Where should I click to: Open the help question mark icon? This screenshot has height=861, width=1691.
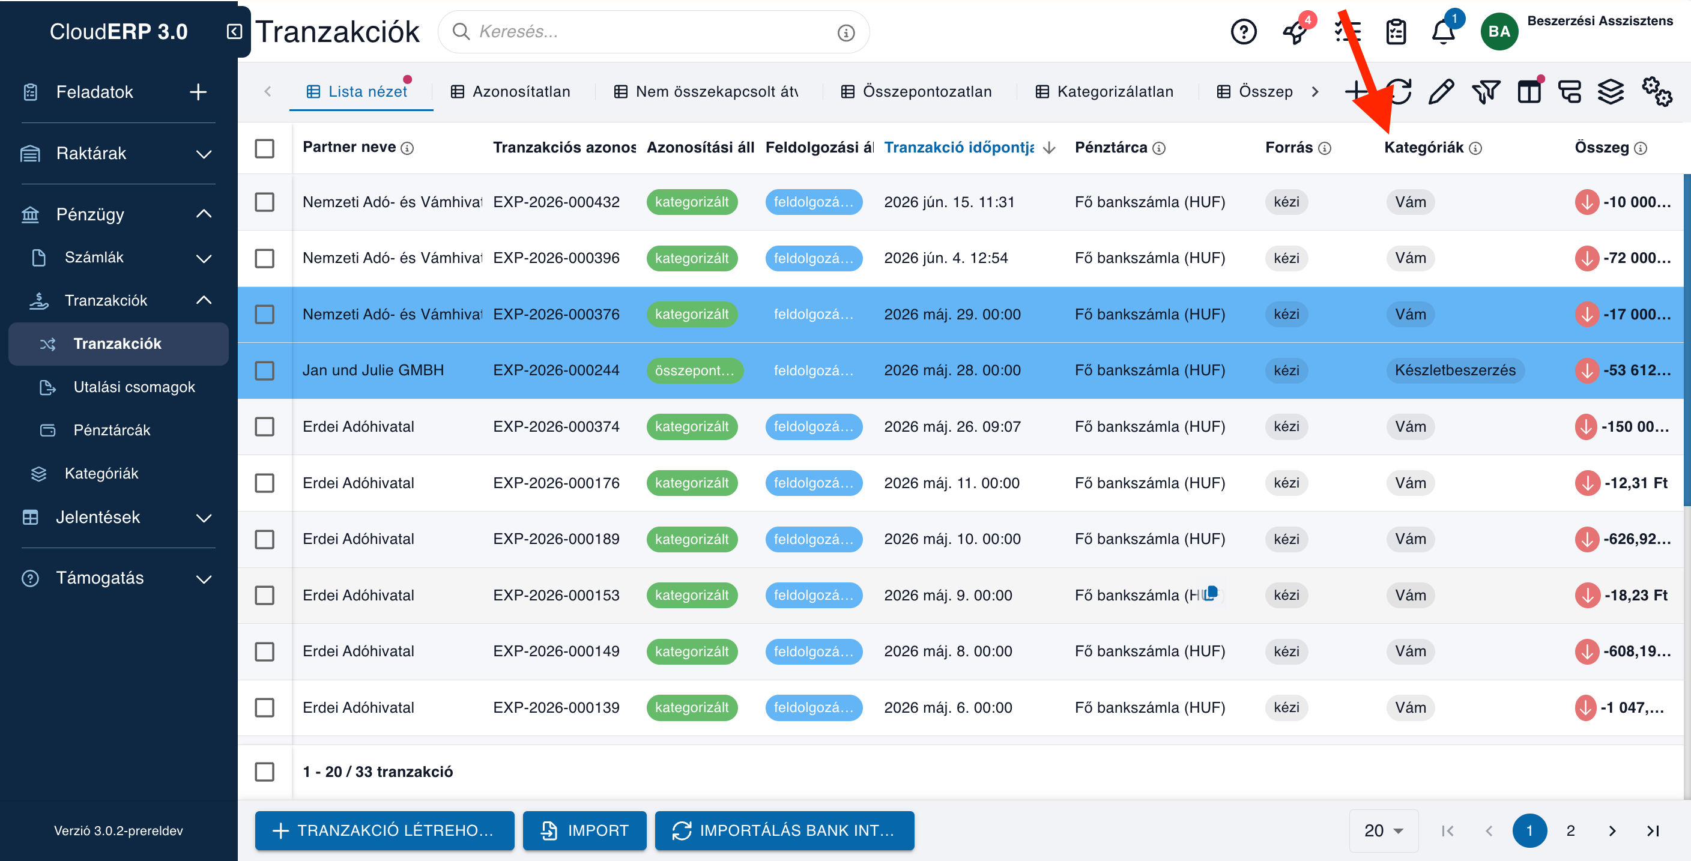click(x=1243, y=31)
